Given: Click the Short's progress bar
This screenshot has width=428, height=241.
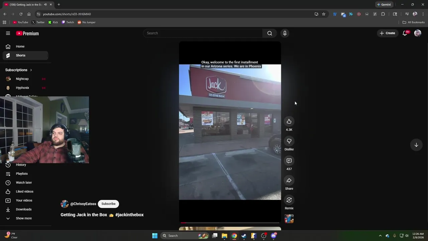Looking at the screenshot, I should point(230,223).
